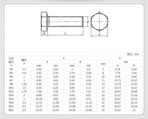This screenshot has width=148, height=119.
Task: Click the 31.61 cell in M22 row
Action: click(x=118, y=110)
